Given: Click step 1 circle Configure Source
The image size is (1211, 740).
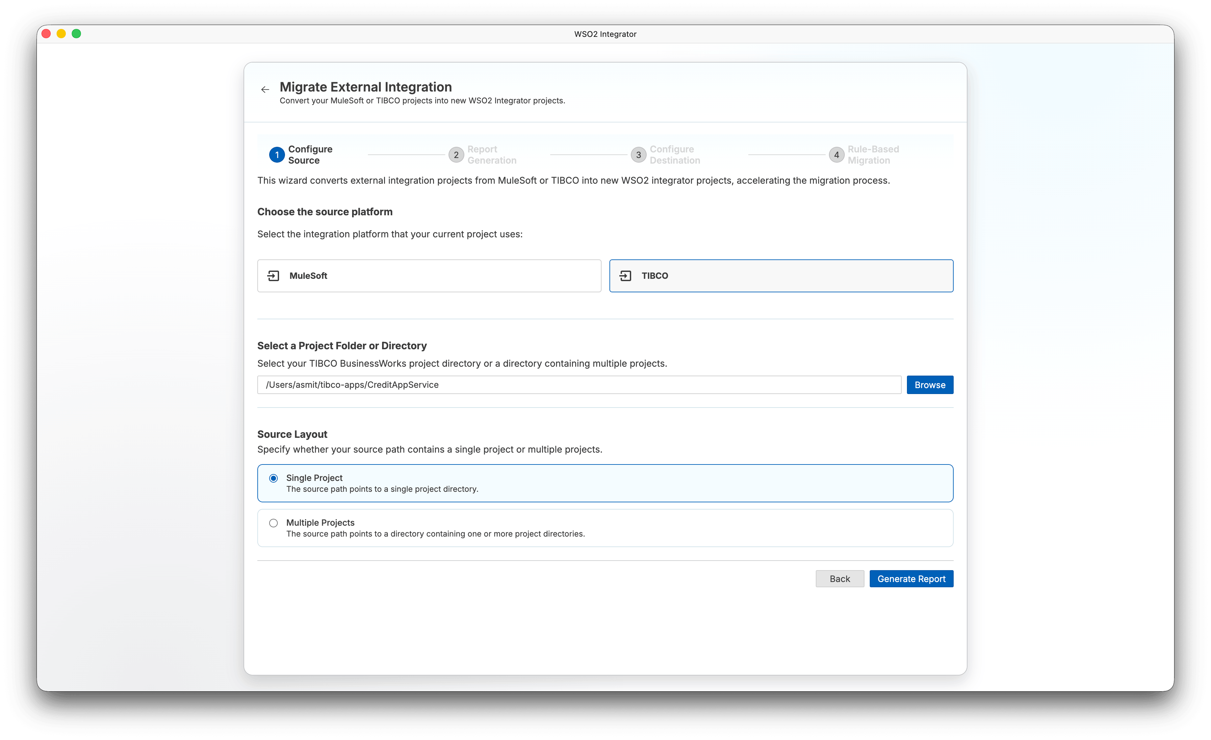Looking at the screenshot, I should (277, 155).
